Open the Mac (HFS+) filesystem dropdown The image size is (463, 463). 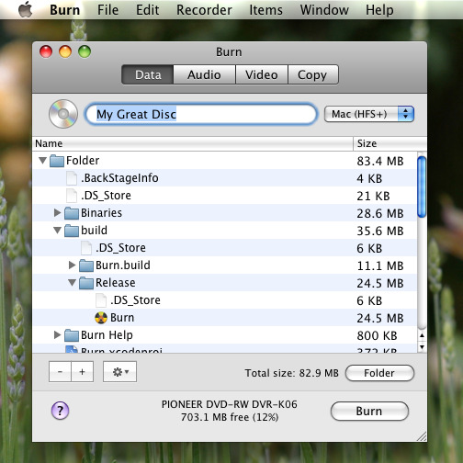point(369,114)
